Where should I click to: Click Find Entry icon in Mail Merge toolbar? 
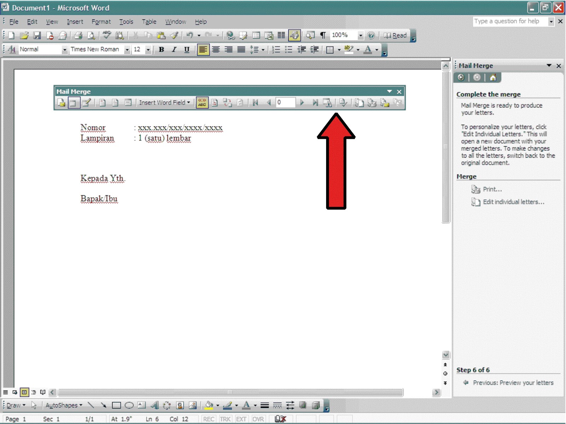click(327, 102)
